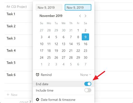This screenshot has height=103, width=133.
Task: Open the Remind None dropdown
Action: pyautogui.click(x=86, y=75)
